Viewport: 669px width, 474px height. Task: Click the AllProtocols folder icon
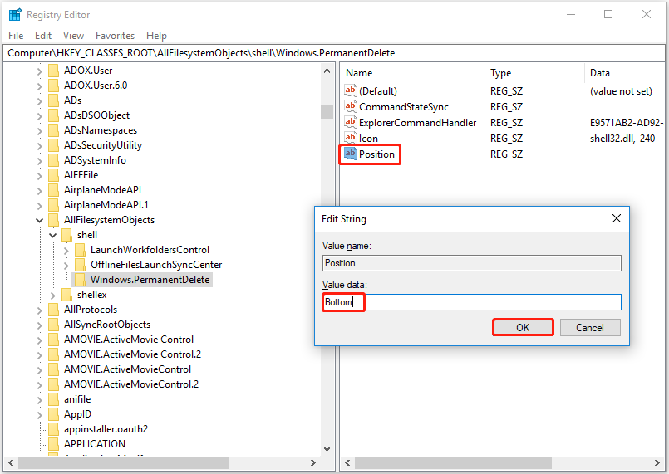click(x=54, y=310)
